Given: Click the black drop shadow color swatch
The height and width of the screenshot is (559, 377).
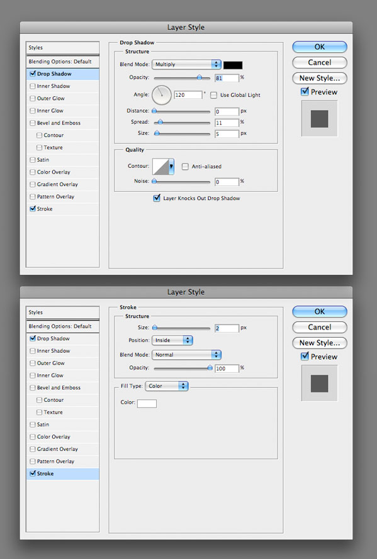Looking at the screenshot, I should pyautogui.click(x=233, y=65).
